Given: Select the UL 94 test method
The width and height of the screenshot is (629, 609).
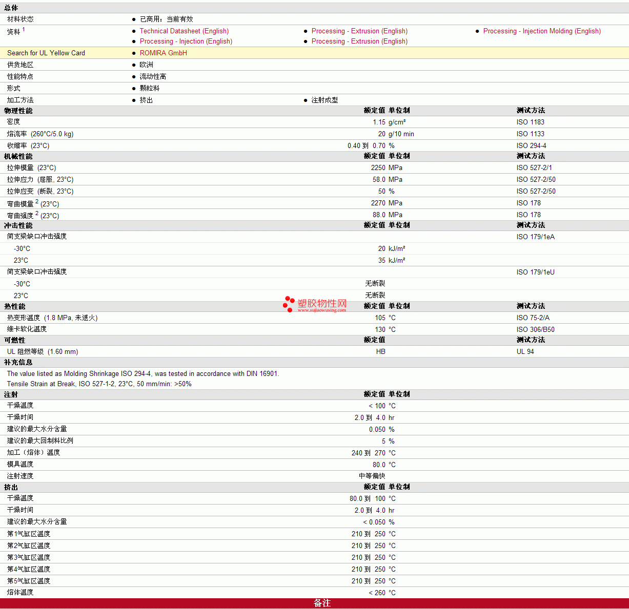Looking at the screenshot, I should [525, 352].
